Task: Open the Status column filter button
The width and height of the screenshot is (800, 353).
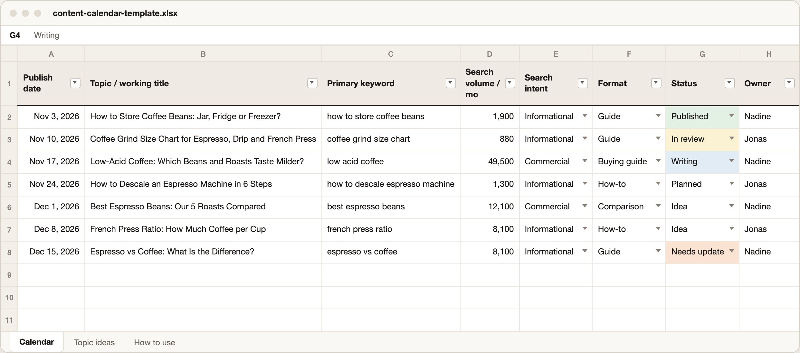Action: 729,83
